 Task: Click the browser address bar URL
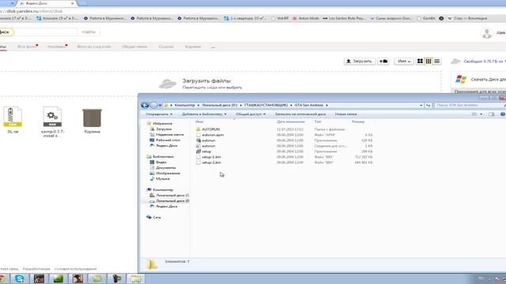(32, 11)
